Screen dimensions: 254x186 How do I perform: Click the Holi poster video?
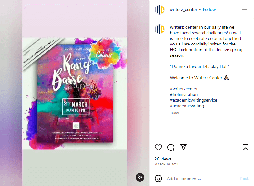coord(75,93)
